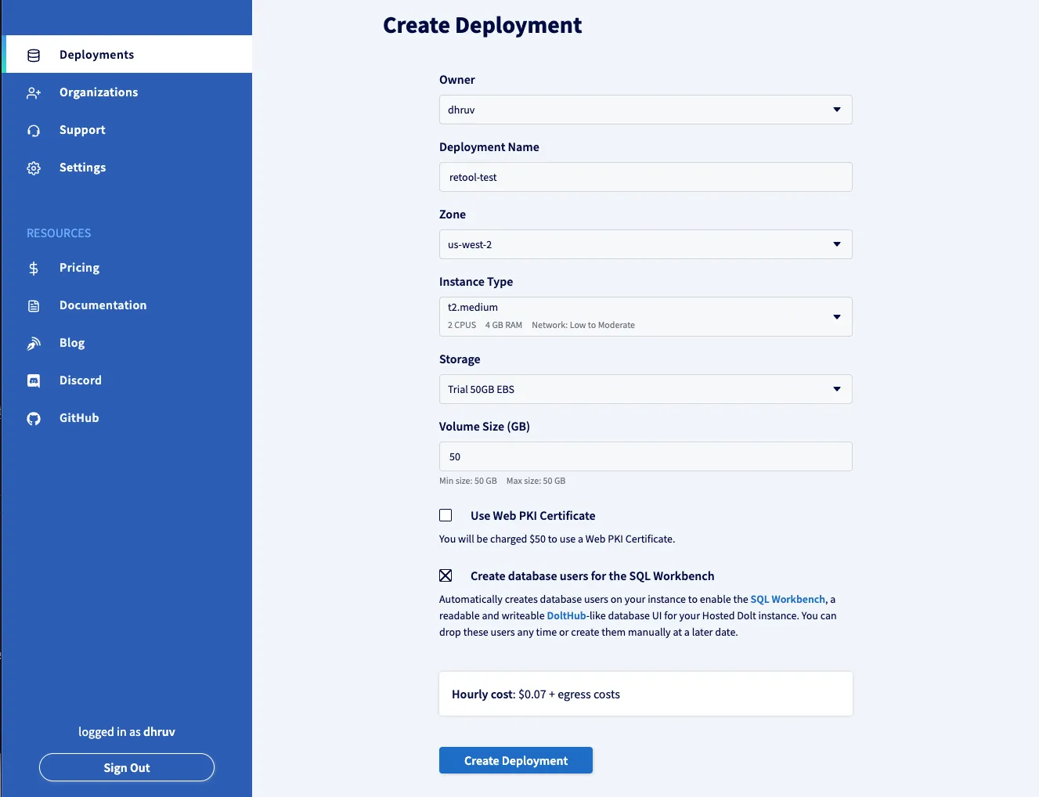Viewport: 1039px width, 797px height.
Task: Click the Settings gear icon
Action: click(33, 168)
